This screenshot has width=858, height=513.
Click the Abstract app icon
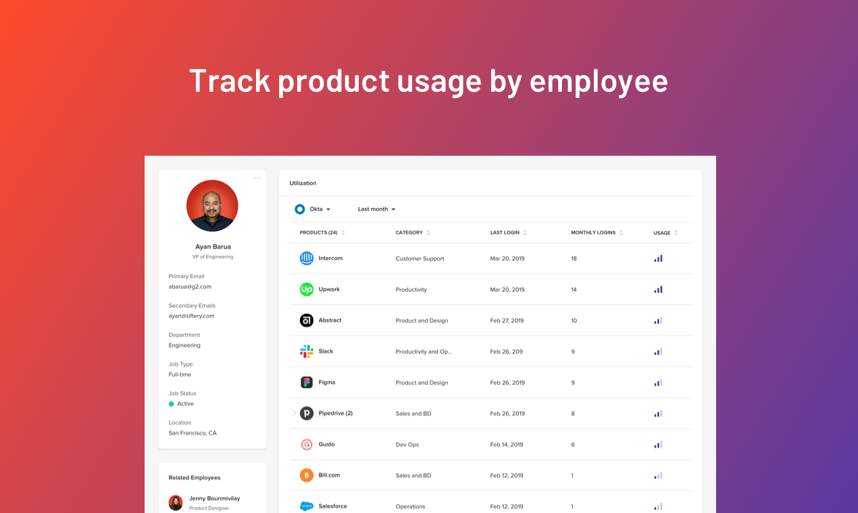coord(307,321)
